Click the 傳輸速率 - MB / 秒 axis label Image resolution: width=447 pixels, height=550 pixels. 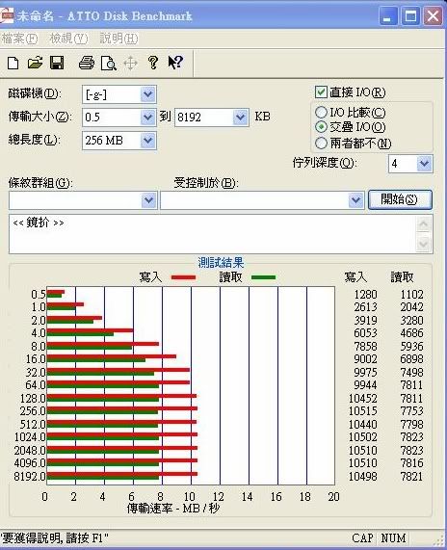click(173, 508)
